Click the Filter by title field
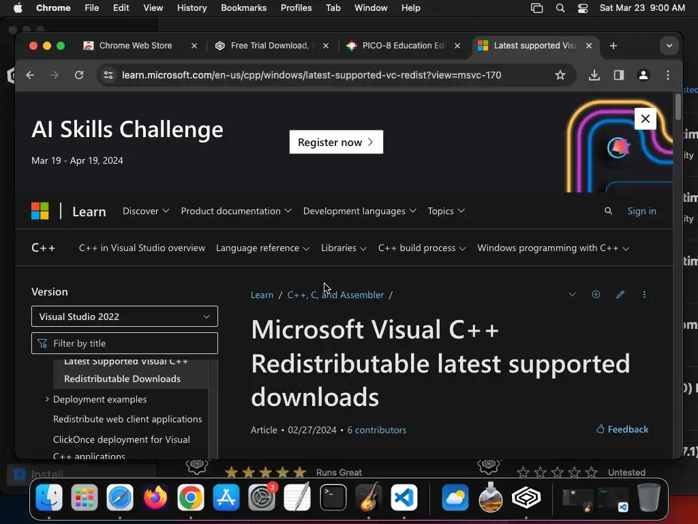 pyautogui.click(x=125, y=343)
